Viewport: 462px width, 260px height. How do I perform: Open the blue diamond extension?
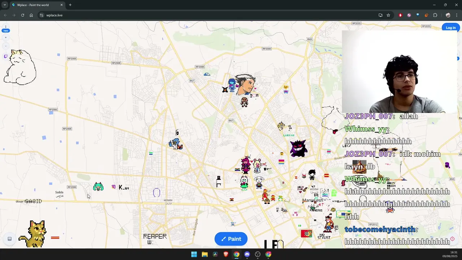418,15
